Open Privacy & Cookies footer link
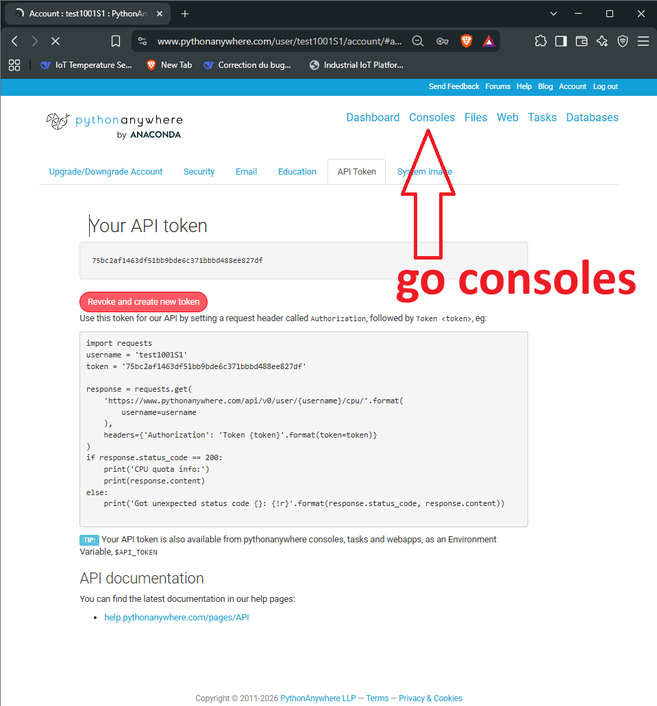This screenshot has height=706, width=657. [x=430, y=698]
